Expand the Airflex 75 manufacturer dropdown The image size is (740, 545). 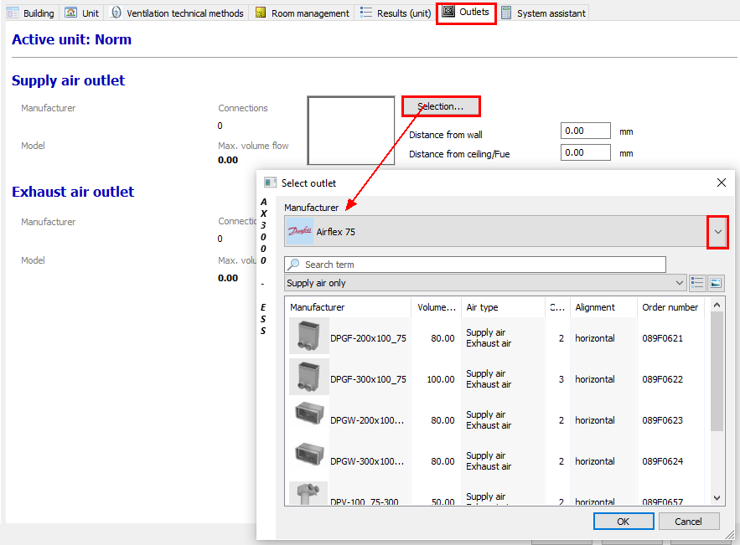717,232
